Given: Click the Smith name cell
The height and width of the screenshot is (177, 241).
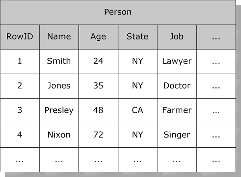Looking at the screenshot, I should click(59, 61).
